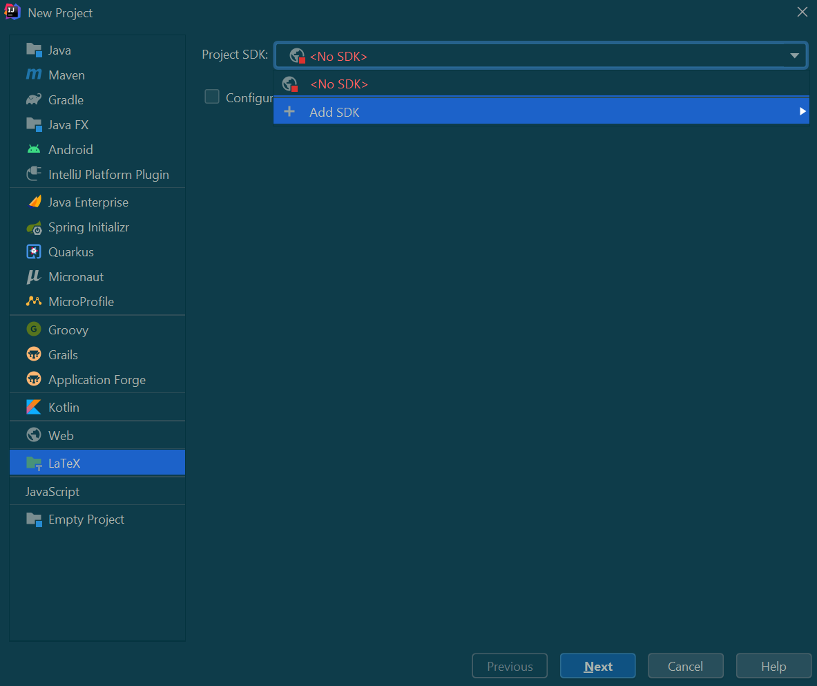The image size is (817, 686).
Task: Open the Project SDK dropdown arrow
Action: (x=794, y=55)
